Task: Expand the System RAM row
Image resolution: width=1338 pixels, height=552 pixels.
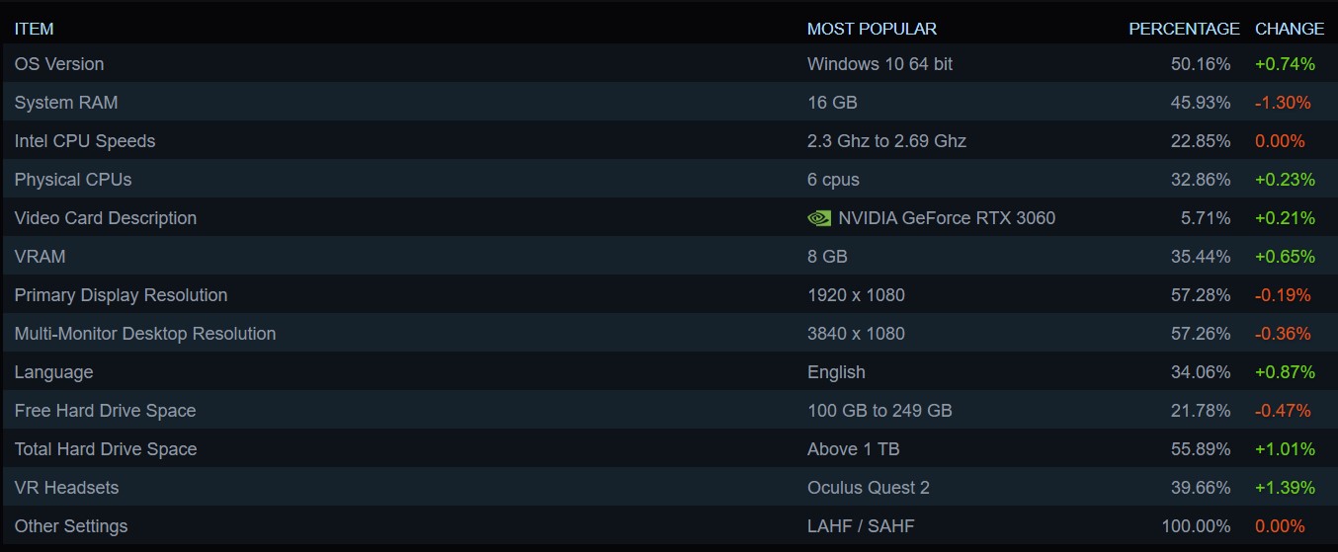Action: click(669, 102)
